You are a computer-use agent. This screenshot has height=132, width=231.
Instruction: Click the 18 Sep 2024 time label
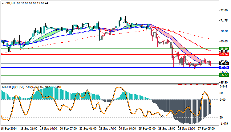[x=9, y=129]
